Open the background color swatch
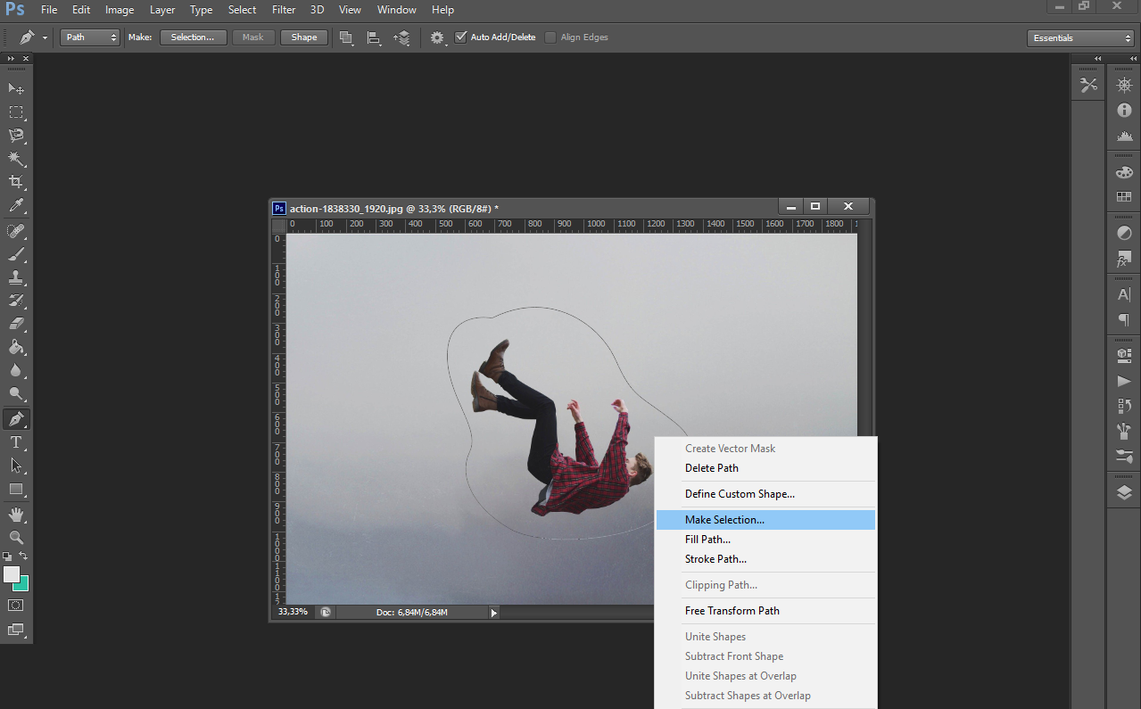Viewport: 1141px width, 709px height. click(x=23, y=585)
